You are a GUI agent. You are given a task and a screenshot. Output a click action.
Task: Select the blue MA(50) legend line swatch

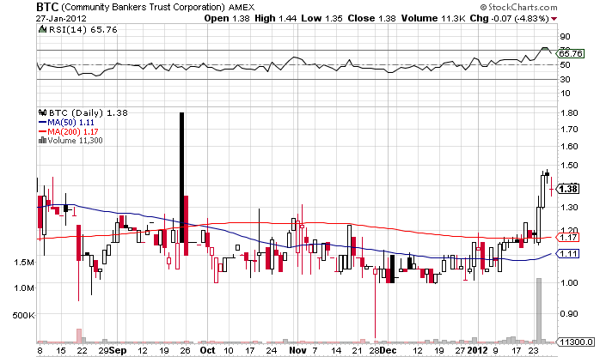[x=40, y=122]
